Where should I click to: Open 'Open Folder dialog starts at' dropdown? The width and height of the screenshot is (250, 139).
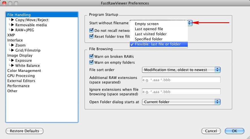click(x=181, y=102)
